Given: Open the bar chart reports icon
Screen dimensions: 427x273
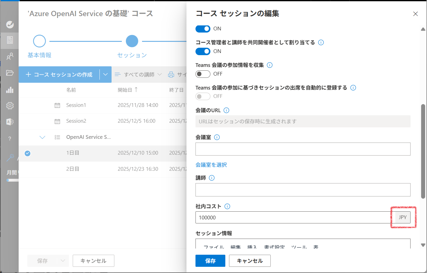Looking at the screenshot, I should point(10,90).
